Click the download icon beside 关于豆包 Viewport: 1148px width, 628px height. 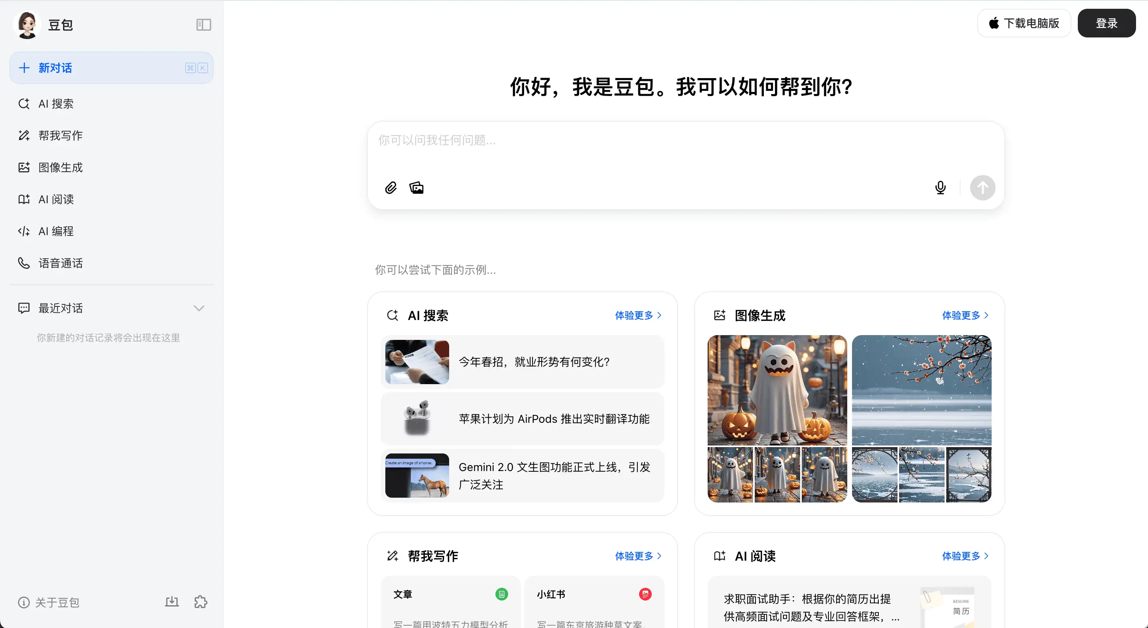tap(172, 602)
